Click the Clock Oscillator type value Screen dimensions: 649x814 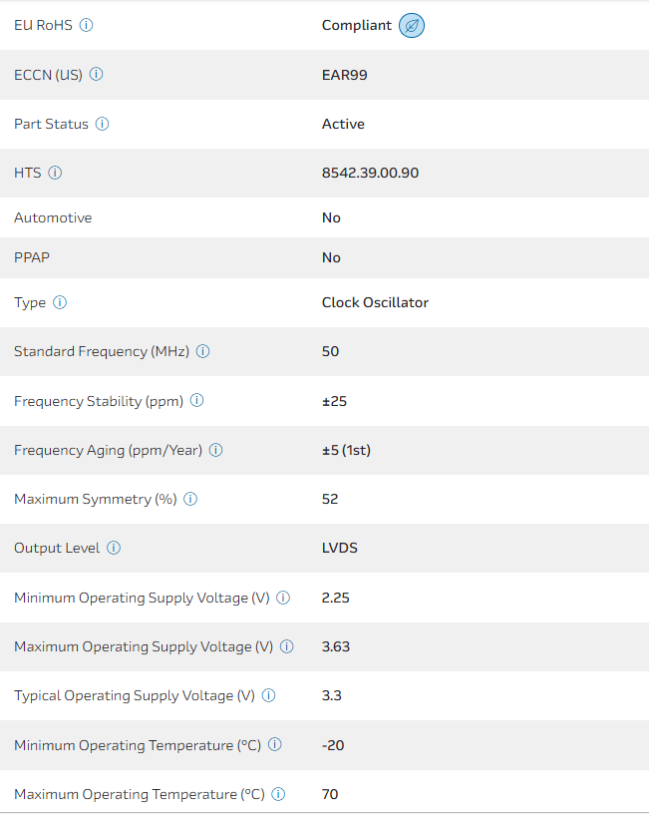(375, 302)
